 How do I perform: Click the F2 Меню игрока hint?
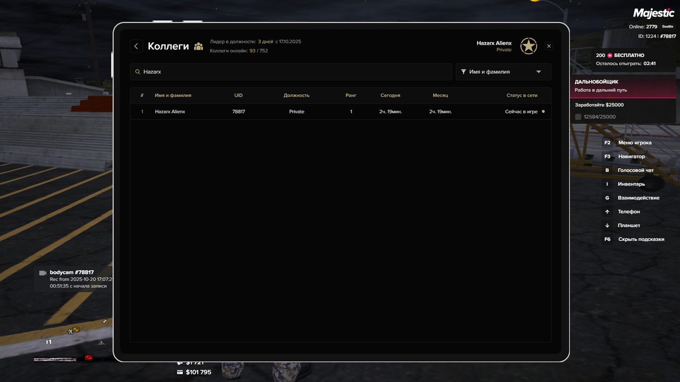[627, 143]
